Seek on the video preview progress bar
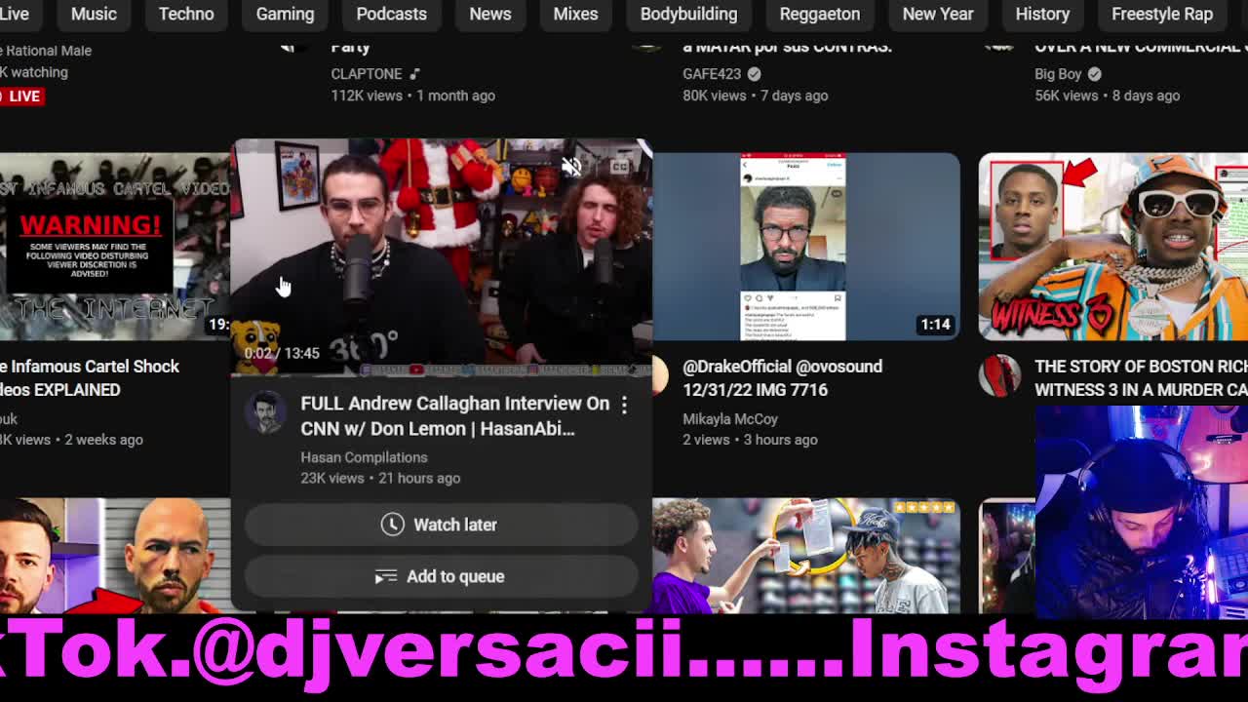 [441, 373]
